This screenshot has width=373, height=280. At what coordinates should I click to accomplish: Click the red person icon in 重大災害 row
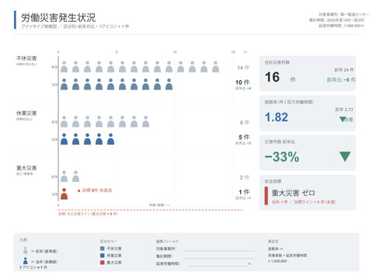click(x=64, y=194)
